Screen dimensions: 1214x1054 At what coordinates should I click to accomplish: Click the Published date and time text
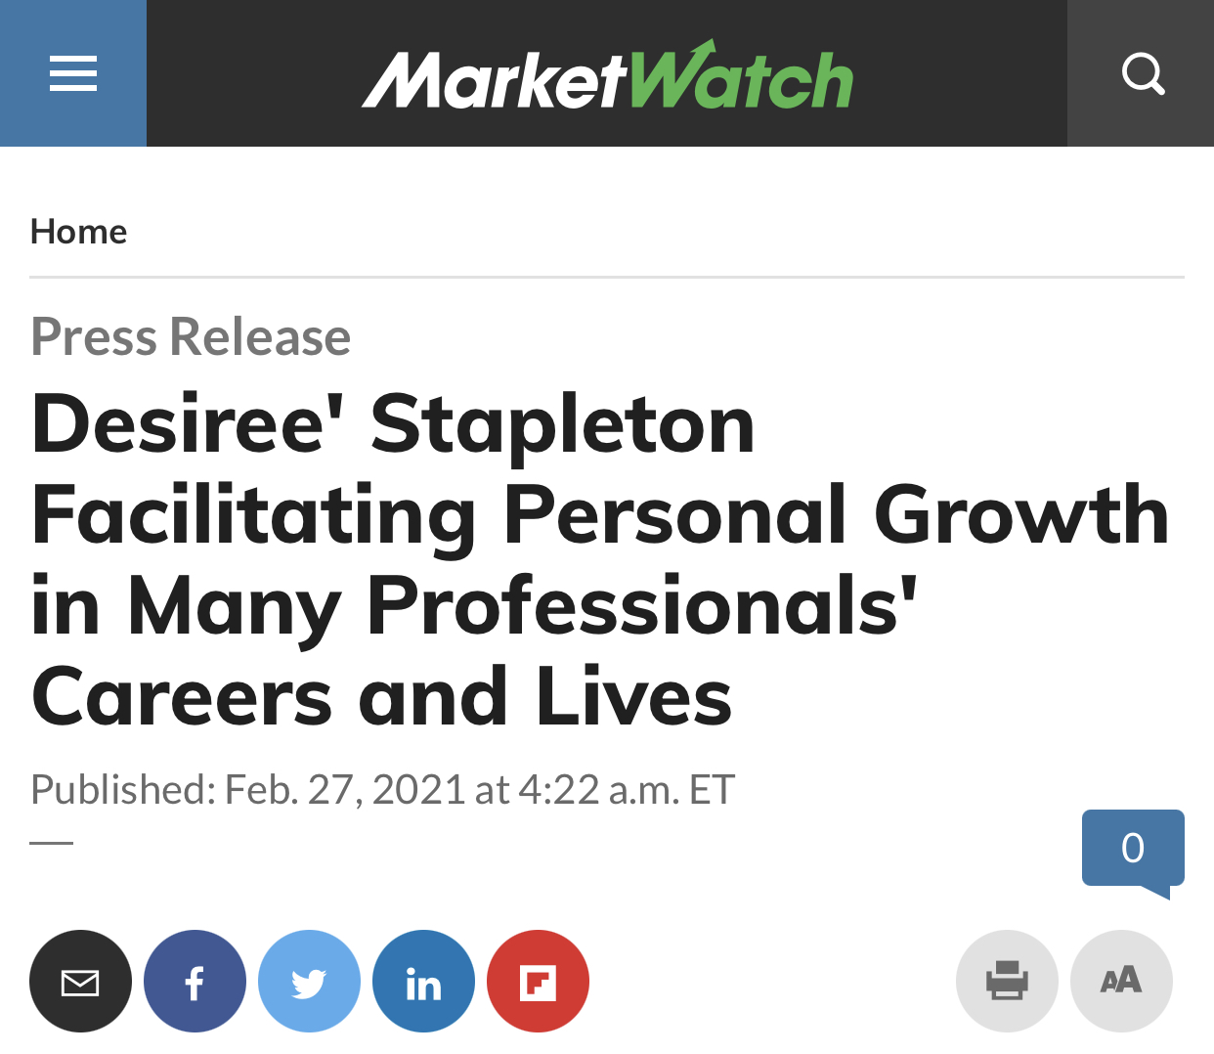pyautogui.click(x=382, y=789)
